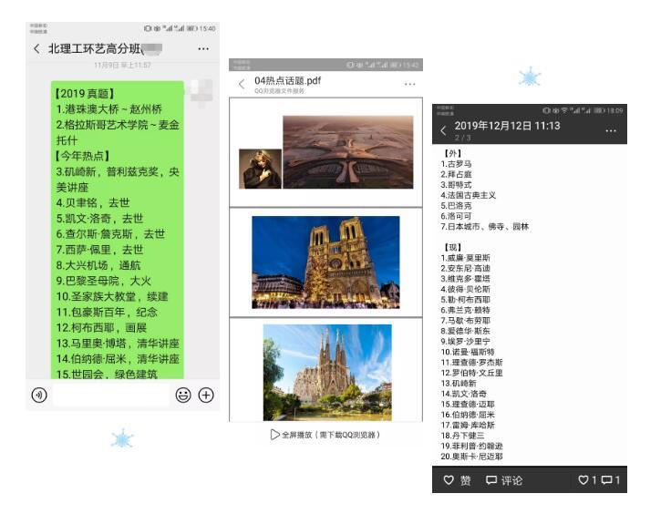Start 全屏播放 fullscreen playback
Viewport: 671px width, 514px height.
tap(325, 435)
